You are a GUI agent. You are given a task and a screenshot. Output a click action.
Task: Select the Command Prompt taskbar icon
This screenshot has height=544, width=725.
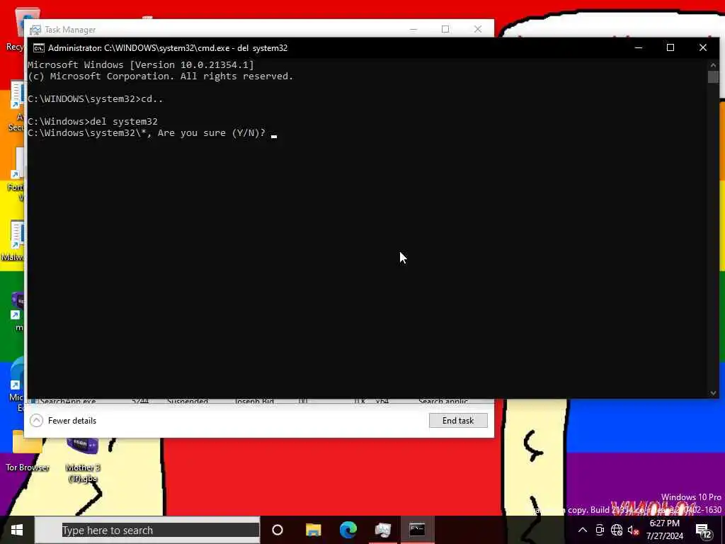click(x=417, y=530)
